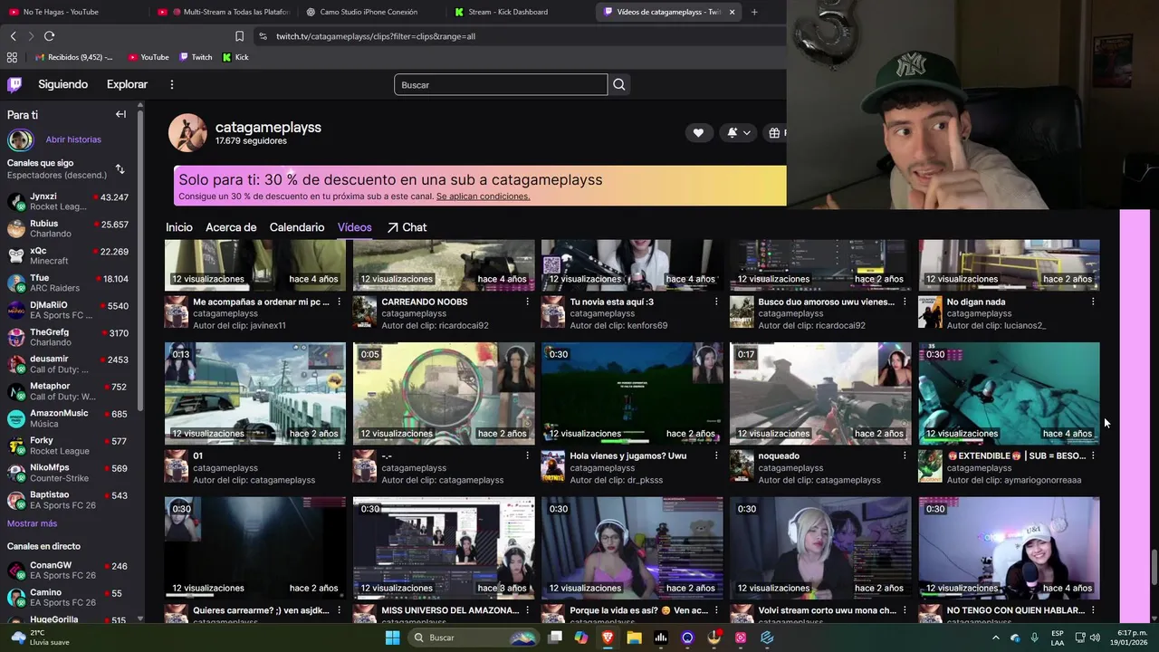Open a new browser tab with plus
The height and width of the screenshot is (652, 1159).
[754, 12]
